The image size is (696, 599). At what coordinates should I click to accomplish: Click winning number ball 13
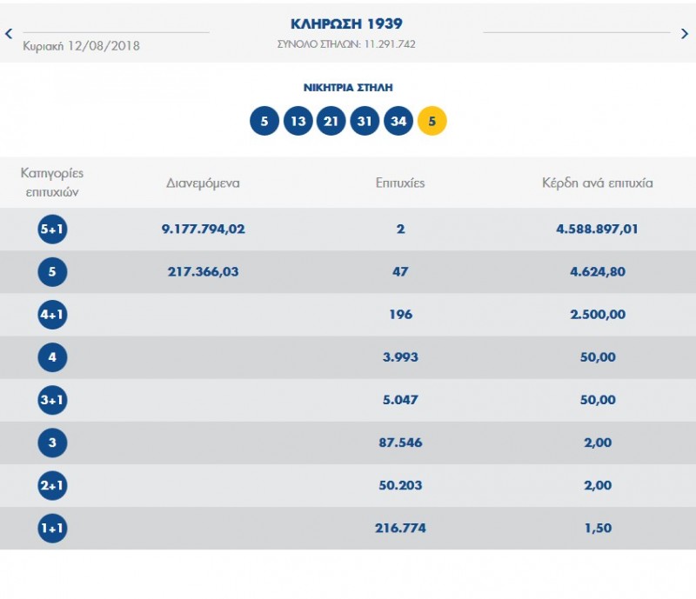click(298, 121)
